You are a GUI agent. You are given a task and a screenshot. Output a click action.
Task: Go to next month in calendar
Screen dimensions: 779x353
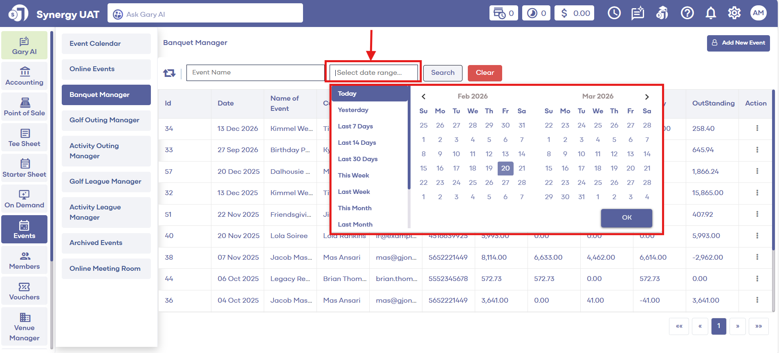(x=647, y=97)
